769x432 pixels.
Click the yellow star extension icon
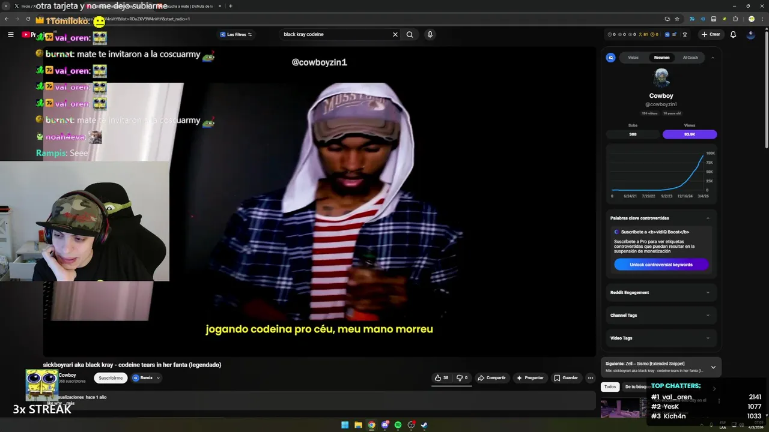coord(725,19)
